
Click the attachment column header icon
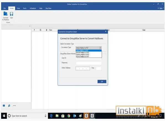47,30
